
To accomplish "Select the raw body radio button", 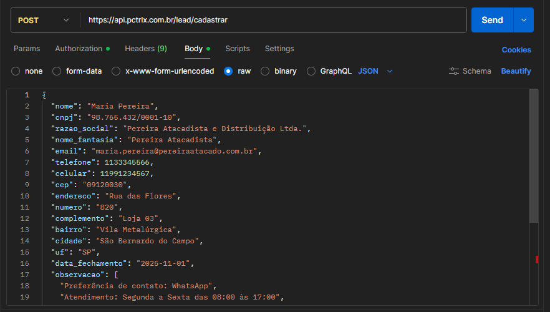I will [228, 71].
